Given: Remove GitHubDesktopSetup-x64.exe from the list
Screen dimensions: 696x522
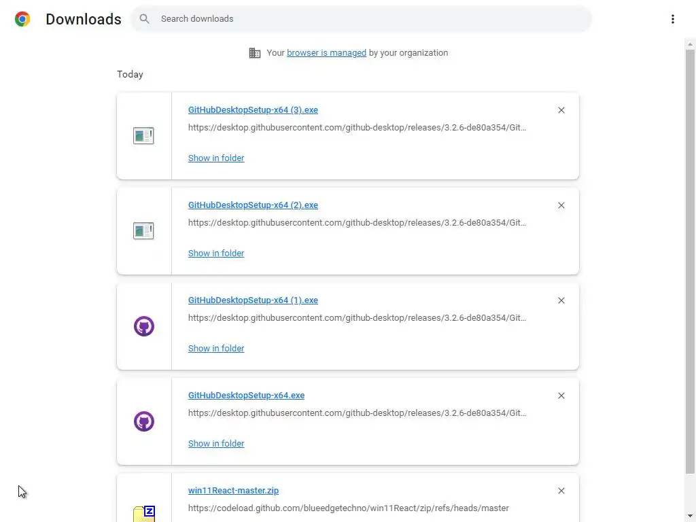Looking at the screenshot, I should tap(561, 396).
